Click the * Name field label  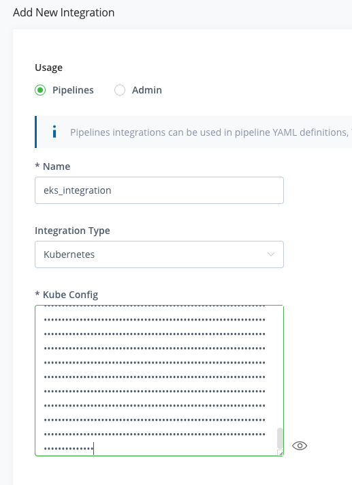pos(52,166)
